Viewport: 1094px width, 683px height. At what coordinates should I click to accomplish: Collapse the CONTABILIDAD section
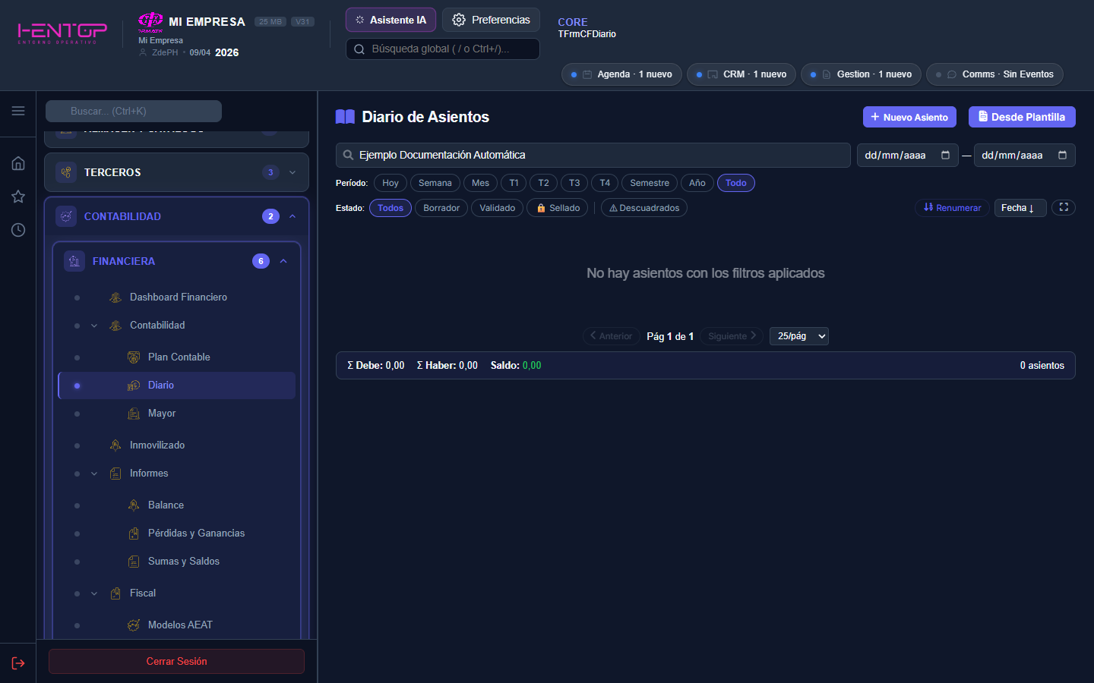[x=292, y=216]
